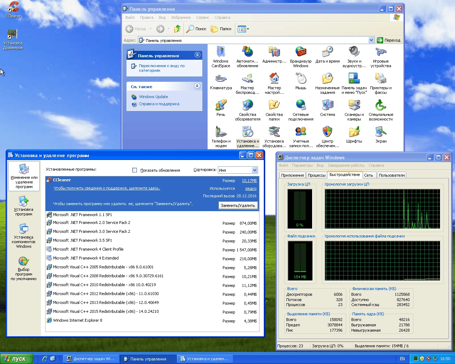Click the Переход go button

tap(389, 40)
